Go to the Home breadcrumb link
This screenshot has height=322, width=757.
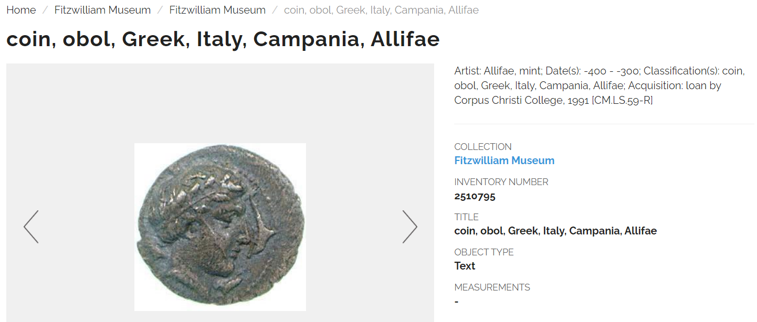pos(21,10)
